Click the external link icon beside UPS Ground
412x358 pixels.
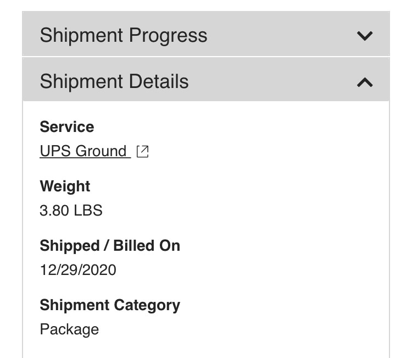(143, 152)
